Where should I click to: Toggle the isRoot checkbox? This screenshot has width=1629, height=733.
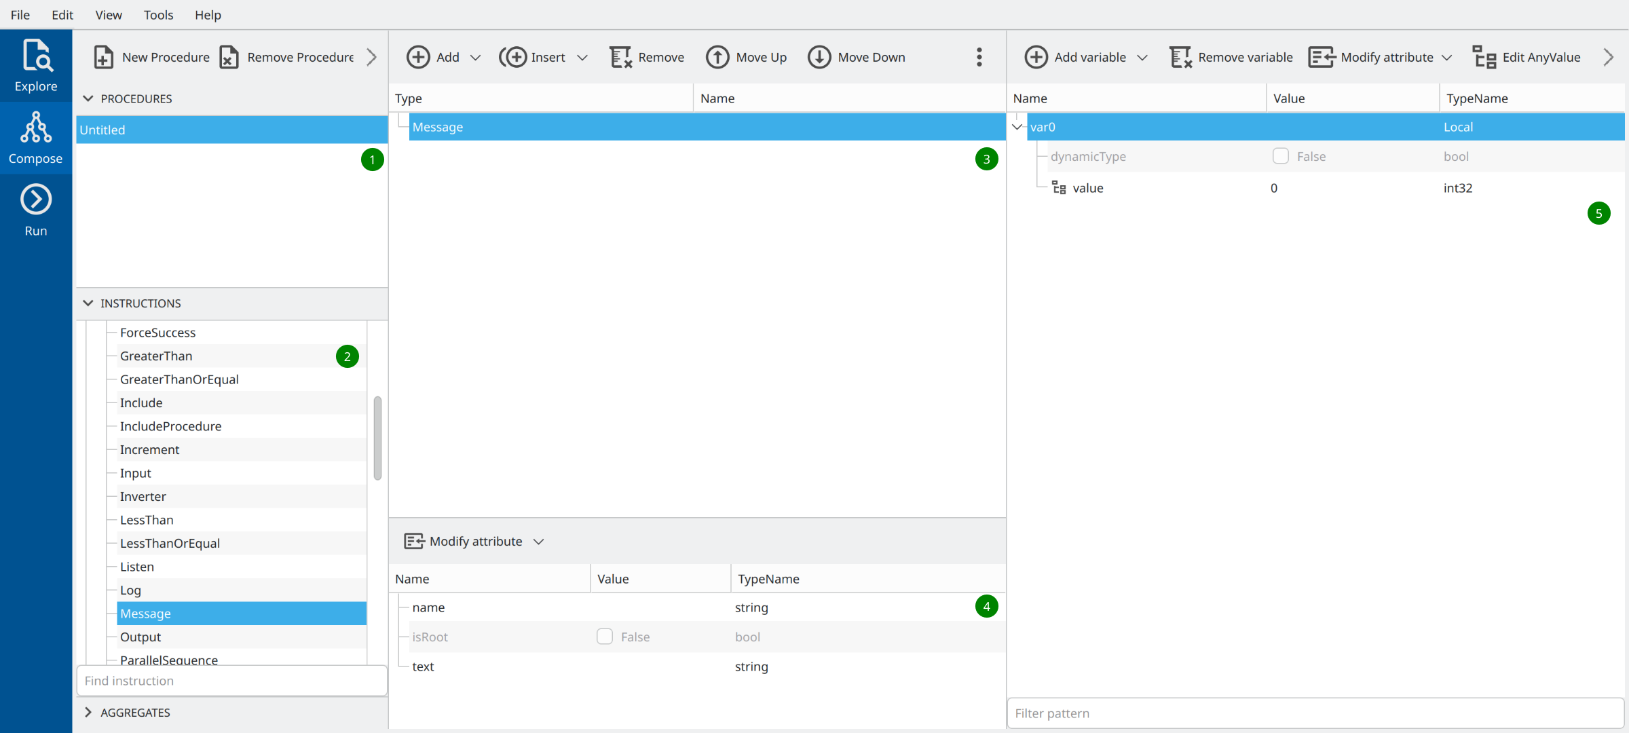(604, 637)
